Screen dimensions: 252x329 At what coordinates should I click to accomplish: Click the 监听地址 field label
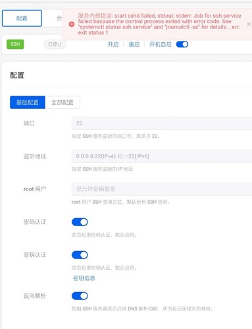pyautogui.click(x=35, y=156)
